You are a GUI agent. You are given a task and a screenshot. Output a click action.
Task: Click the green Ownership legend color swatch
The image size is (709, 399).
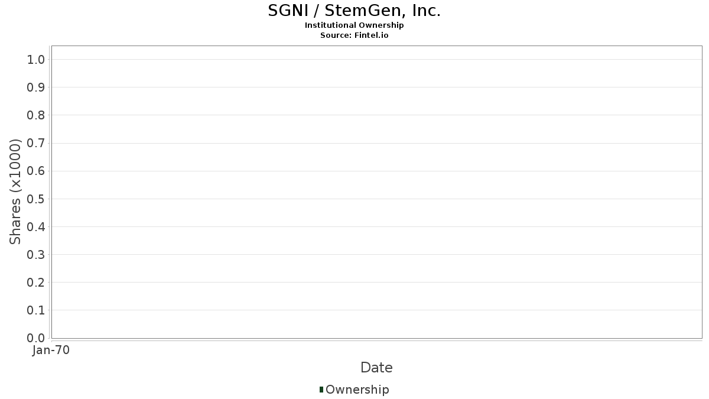[321, 390]
